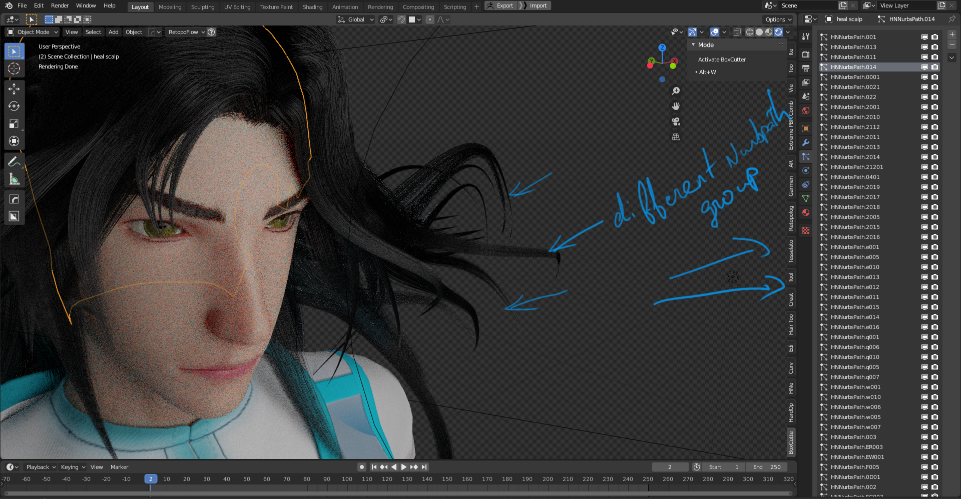Switch to the Shading workspace tab
This screenshot has width=961, height=499.
pyautogui.click(x=312, y=7)
